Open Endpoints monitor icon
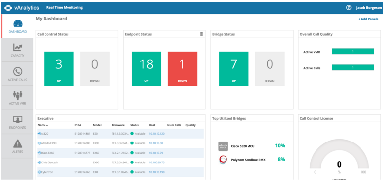The height and width of the screenshot is (182, 384). tap(18, 120)
